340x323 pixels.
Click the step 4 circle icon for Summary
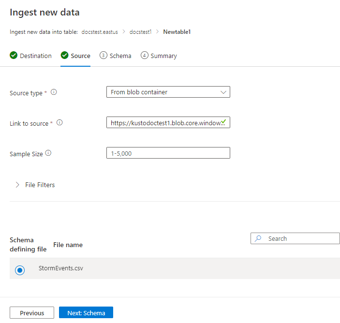145,56
